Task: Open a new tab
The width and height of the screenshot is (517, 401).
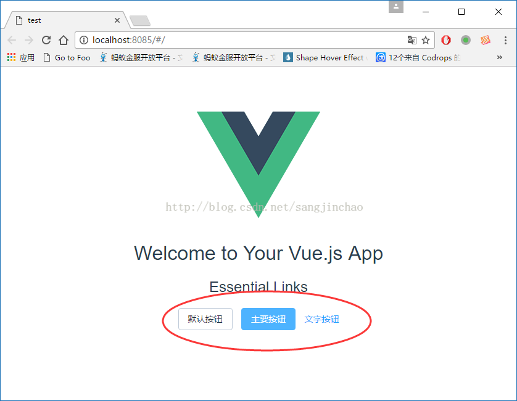Action: pyautogui.click(x=140, y=21)
